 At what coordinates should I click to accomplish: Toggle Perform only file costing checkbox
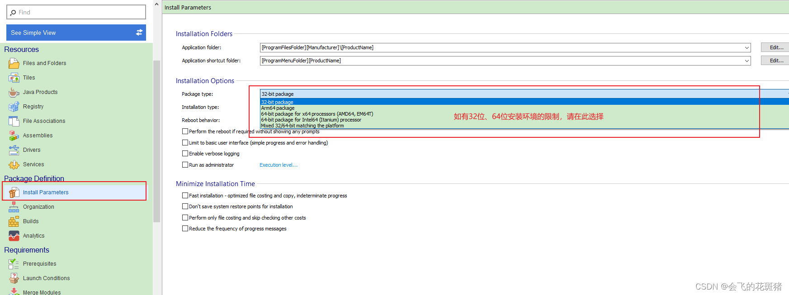(x=185, y=218)
